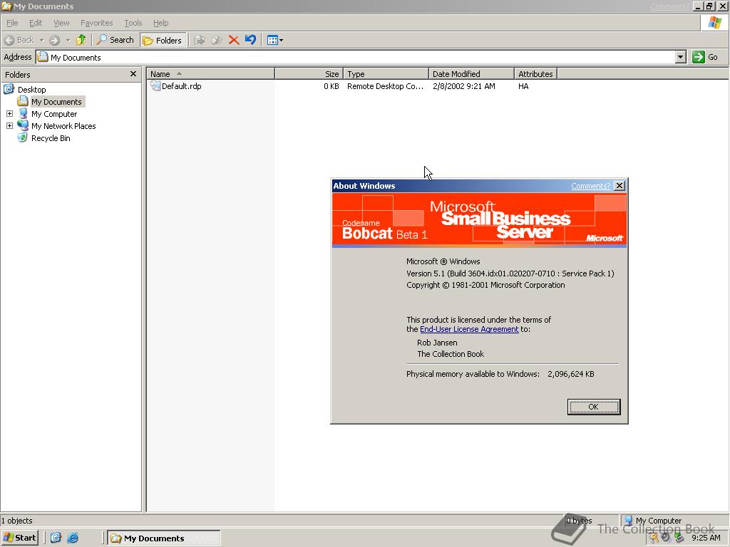This screenshot has height=547, width=730.
Task: Click the Back navigation button
Action: coord(19,40)
